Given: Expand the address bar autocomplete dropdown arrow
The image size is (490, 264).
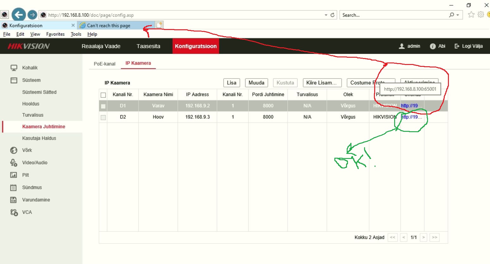Looking at the screenshot, I should [326, 15].
